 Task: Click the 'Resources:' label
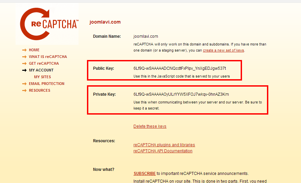[104, 141]
